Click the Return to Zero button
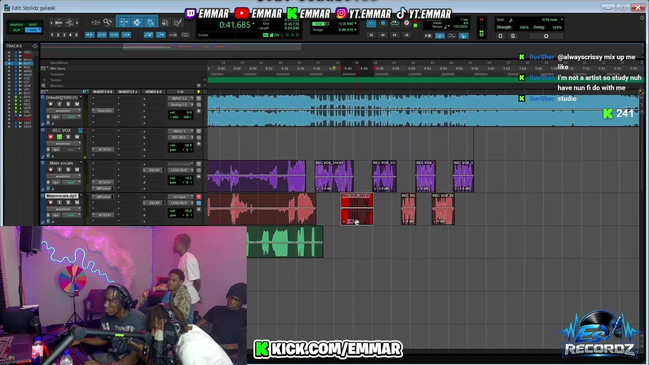Viewport: 649px width, 365px height. (371, 35)
